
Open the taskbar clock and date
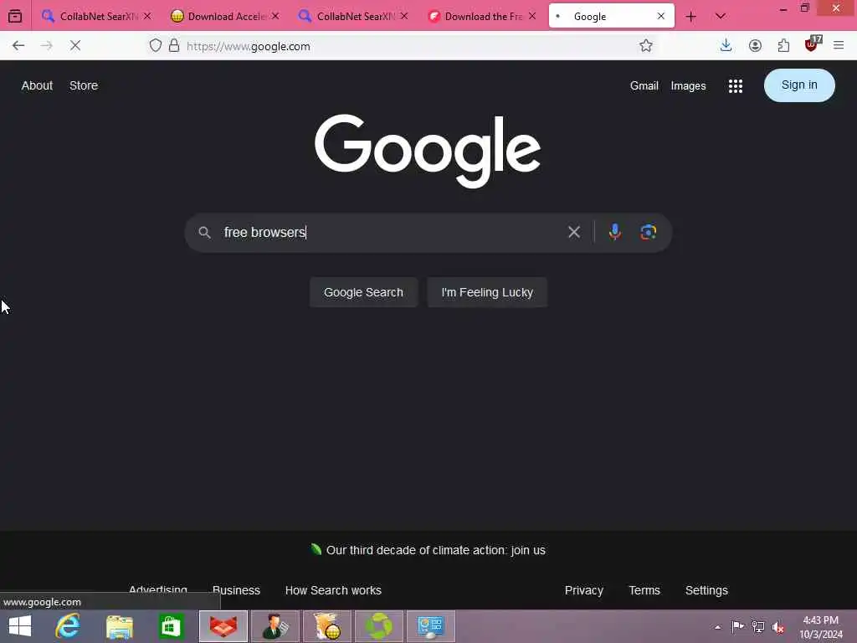(x=821, y=627)
